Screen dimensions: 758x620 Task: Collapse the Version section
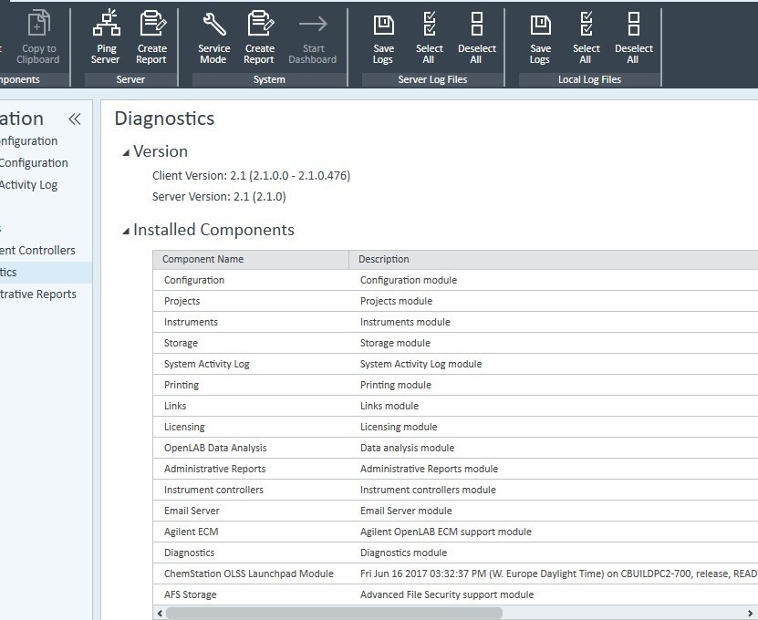click(x=126, y=152)
